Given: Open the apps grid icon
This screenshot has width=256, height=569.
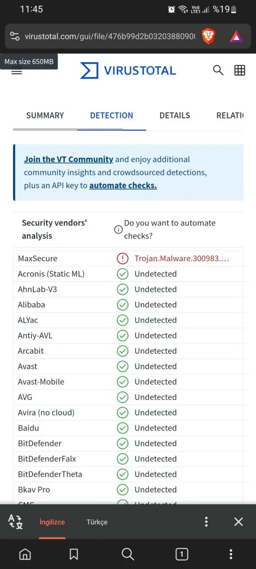Looking at the screenshot, I should (x=240, y=70).
